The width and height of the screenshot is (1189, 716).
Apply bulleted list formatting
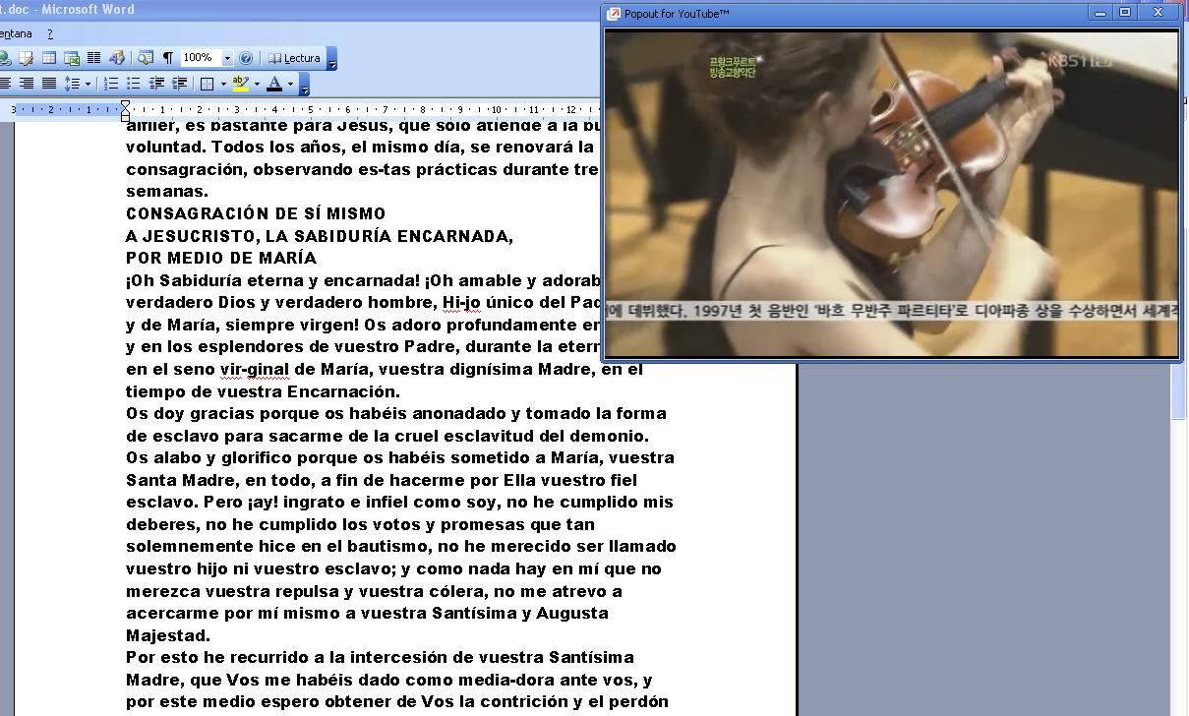pos(134,84)
